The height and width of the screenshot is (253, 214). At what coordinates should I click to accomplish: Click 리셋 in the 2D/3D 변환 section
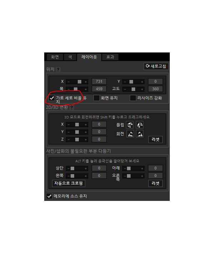point(156,140)
